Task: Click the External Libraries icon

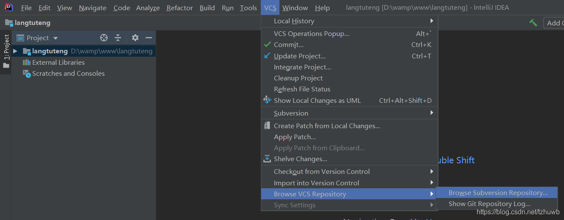Action: tap(26, 62)
